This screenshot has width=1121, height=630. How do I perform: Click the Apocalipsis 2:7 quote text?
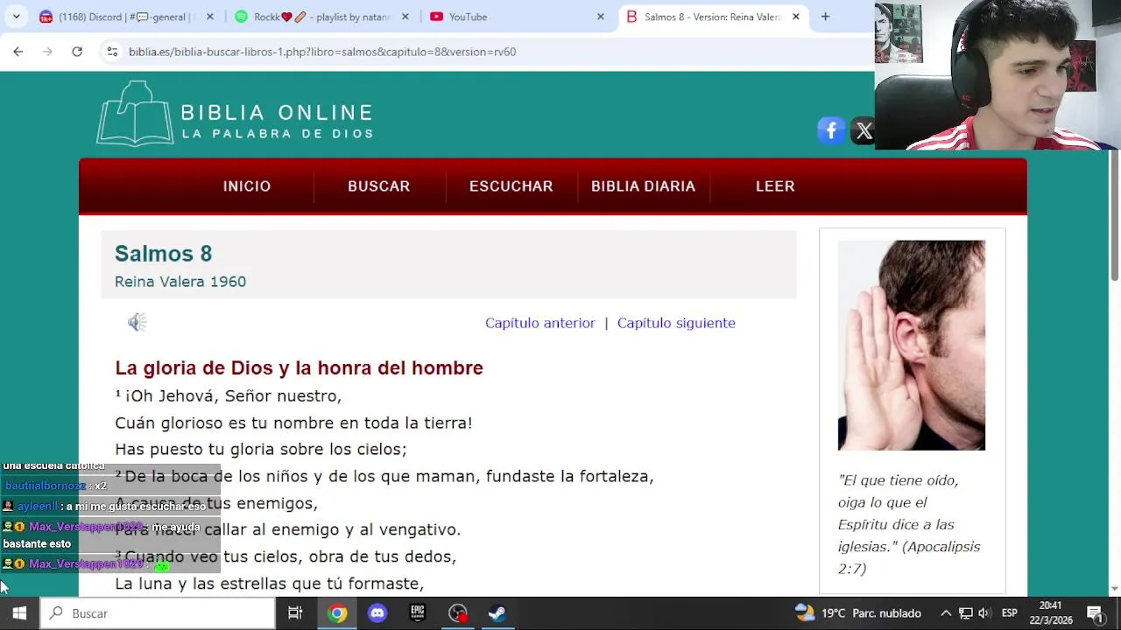click(909, 524)
